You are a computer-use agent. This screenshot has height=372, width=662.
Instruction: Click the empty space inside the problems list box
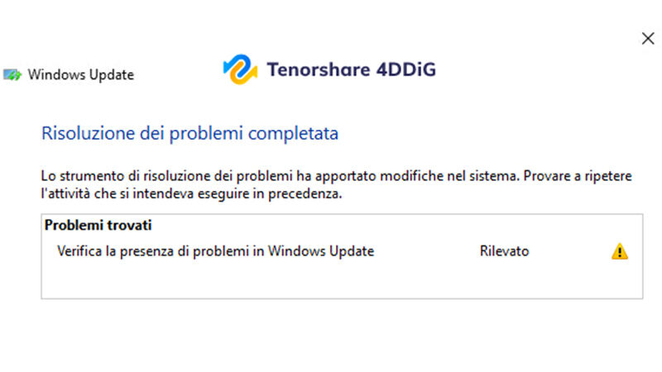[x=331, y=281]
